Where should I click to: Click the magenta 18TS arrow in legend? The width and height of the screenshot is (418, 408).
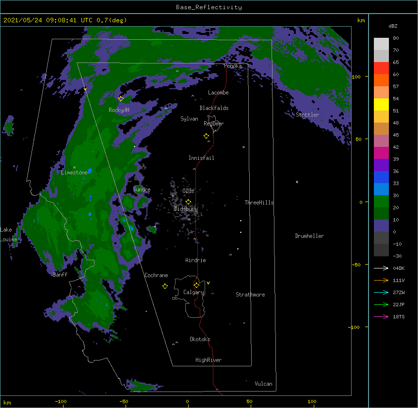[381, 316]
